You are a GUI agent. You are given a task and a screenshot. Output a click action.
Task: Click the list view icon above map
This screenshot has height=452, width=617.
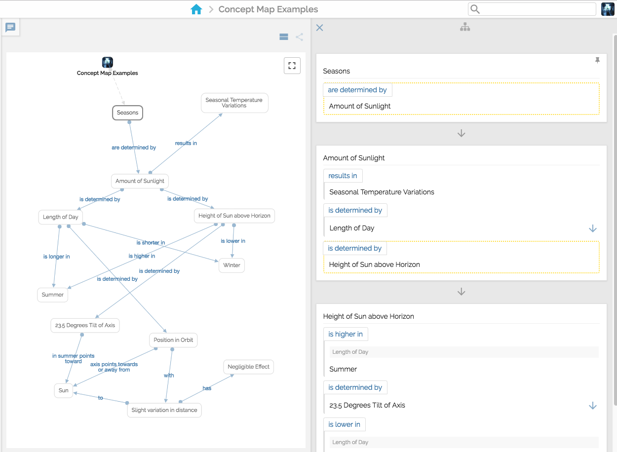click(284, 37)
